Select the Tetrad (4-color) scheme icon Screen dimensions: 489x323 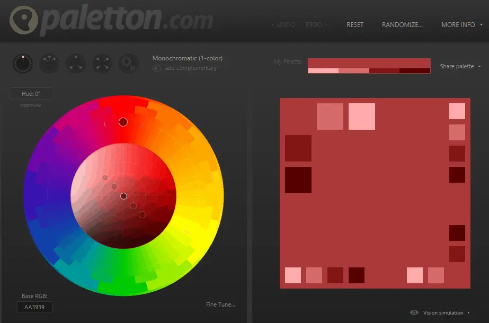point(102,64)
